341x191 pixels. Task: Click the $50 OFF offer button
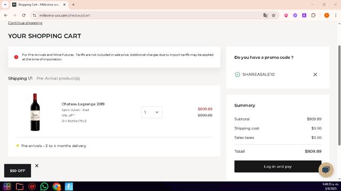click(18, 171)
